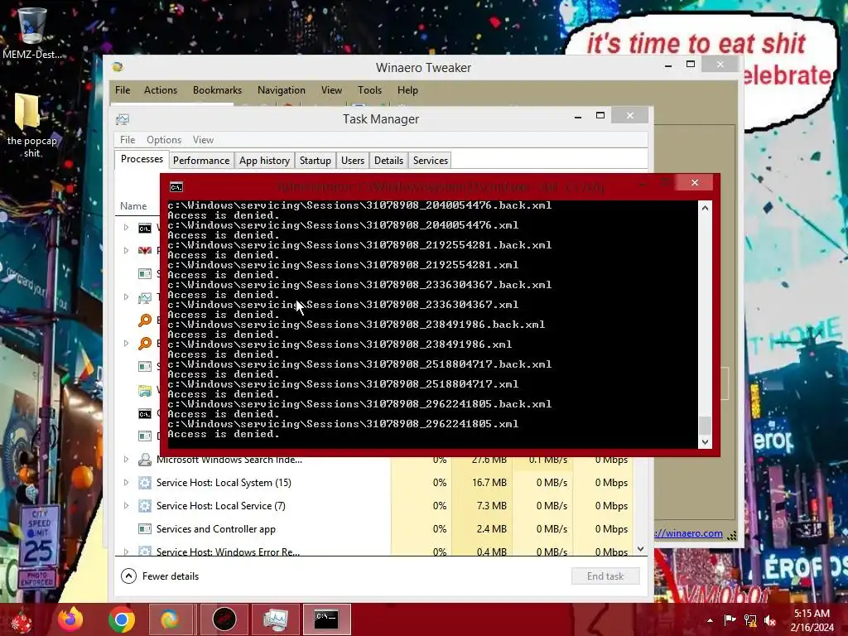Open Winaero Tweaker View menu

[x=331, y=90]
